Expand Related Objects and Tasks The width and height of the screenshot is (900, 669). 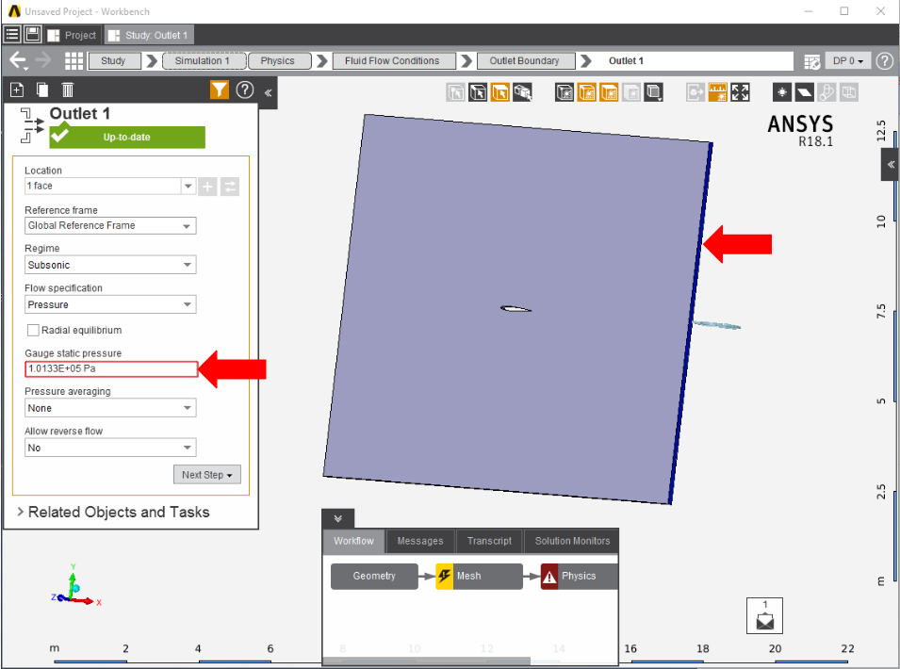pyautogui.click(x=113, y=512)
